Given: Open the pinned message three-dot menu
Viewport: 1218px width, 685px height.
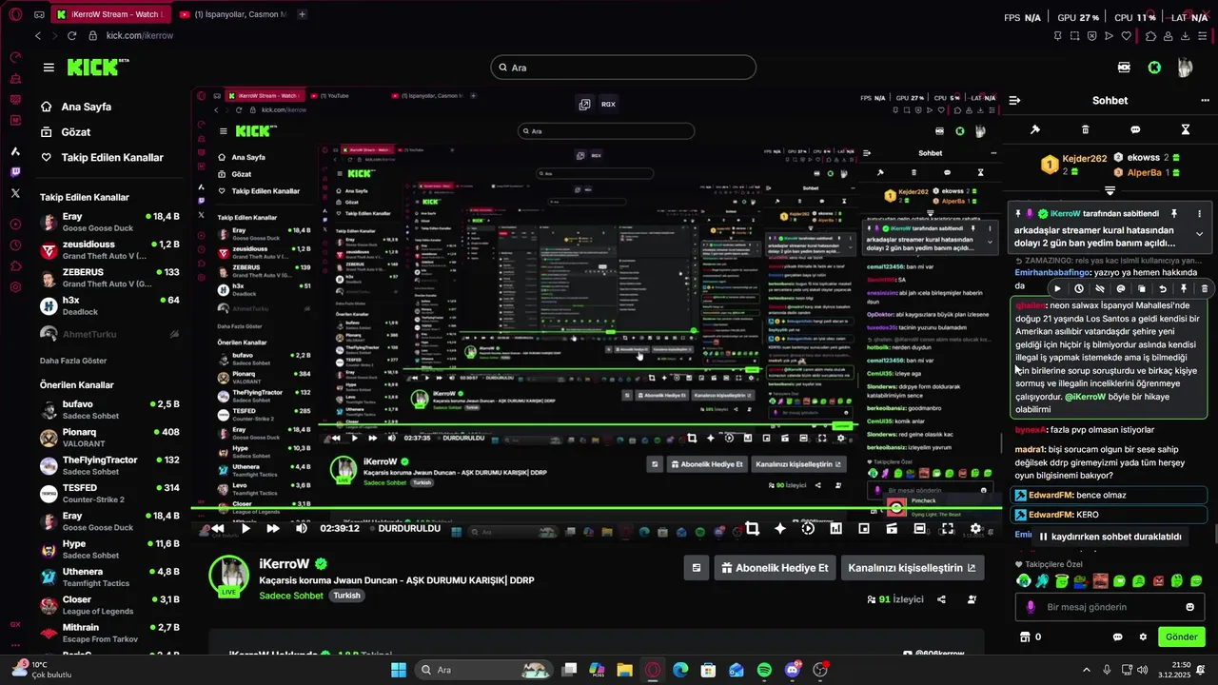Looking at the screenshot, I should click(1199, 214).
